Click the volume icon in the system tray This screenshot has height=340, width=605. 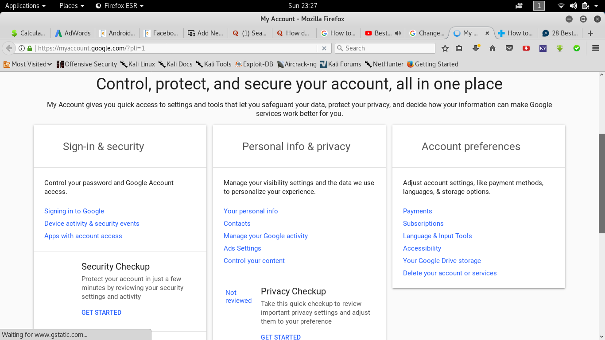[x=574, y=6]
